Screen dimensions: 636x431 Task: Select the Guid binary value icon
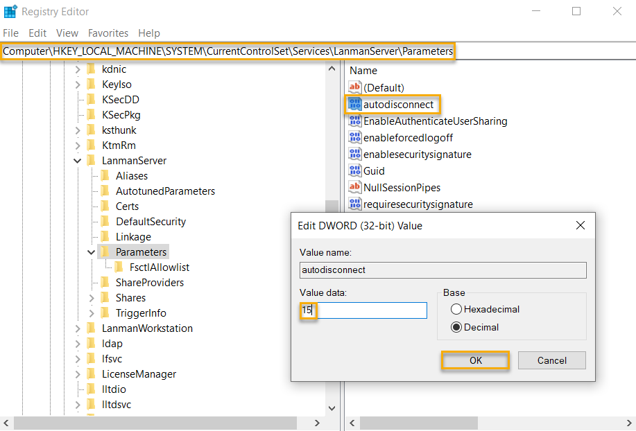pos(355,171)
